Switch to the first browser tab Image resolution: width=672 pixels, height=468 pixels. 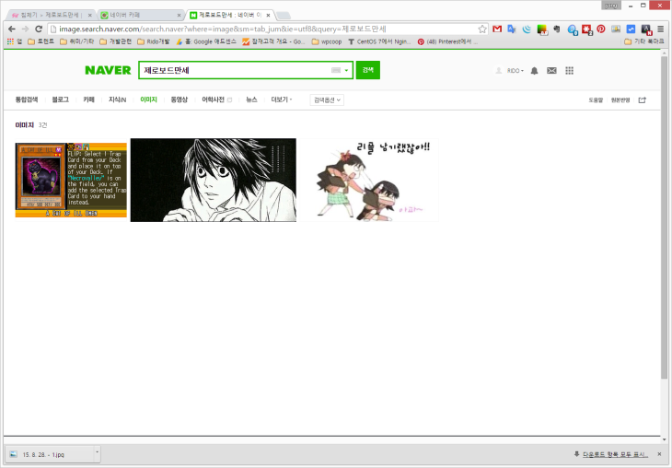[x=50, y=15]
